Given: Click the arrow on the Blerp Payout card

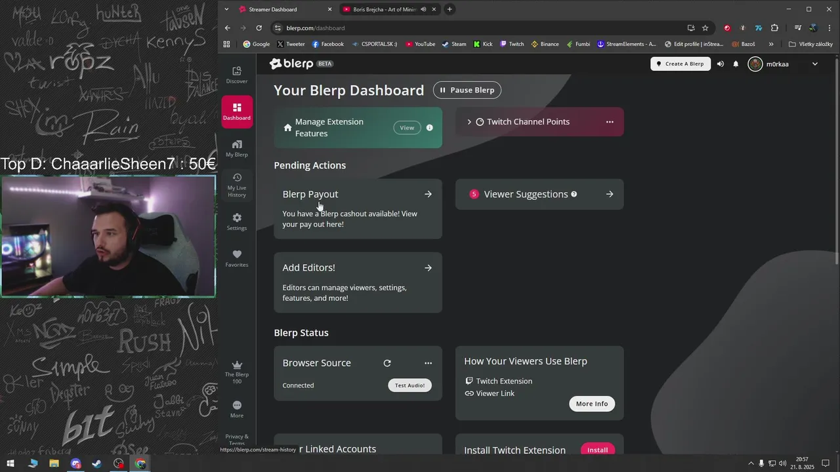Looking at the screenshot, I should pos(428,194).
